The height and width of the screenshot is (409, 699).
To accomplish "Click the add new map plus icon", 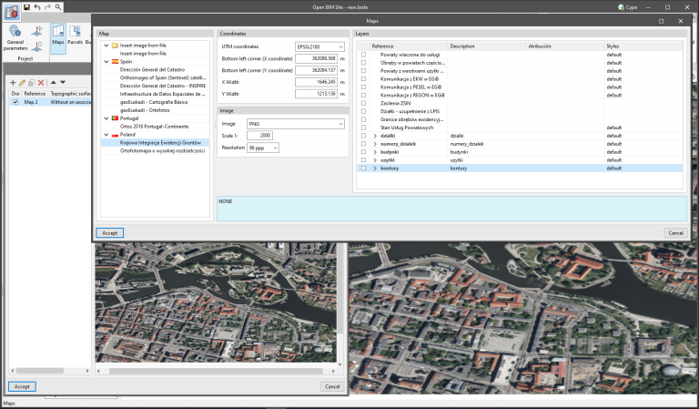I will pyautogui.click(x=13, y=82).
